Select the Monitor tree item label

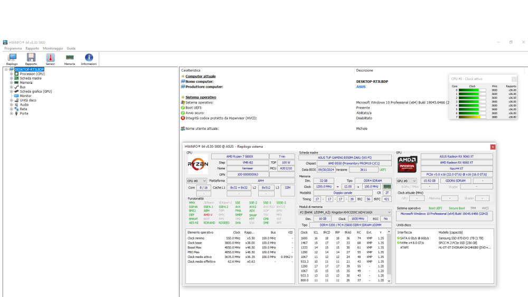point(25,96)
